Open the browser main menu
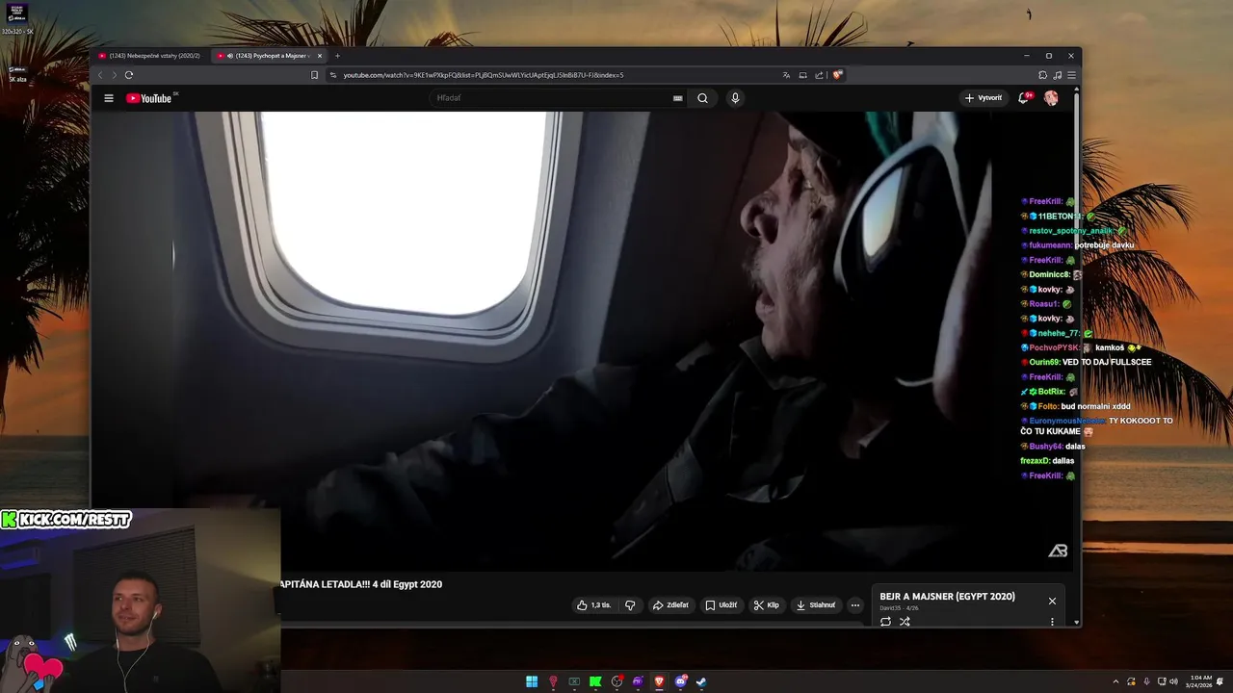Viewport: 1233px width, 693px height. 1071,75
